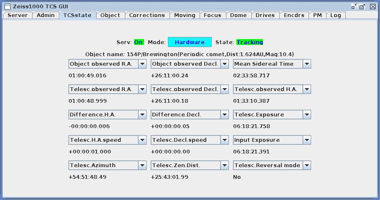Click the zenith distance +25:43:01.99
Viewport: 380px width, 200px height.
click(x=170, y=177)
